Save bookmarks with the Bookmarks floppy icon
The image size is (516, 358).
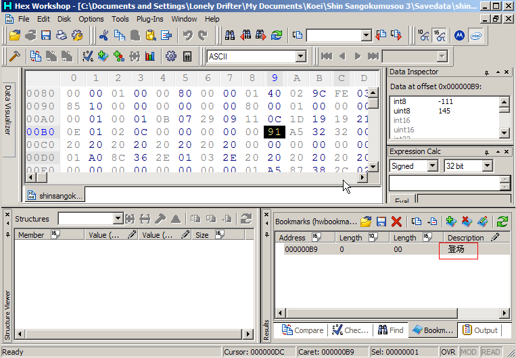pyautogui.click(x=381, y=222)
